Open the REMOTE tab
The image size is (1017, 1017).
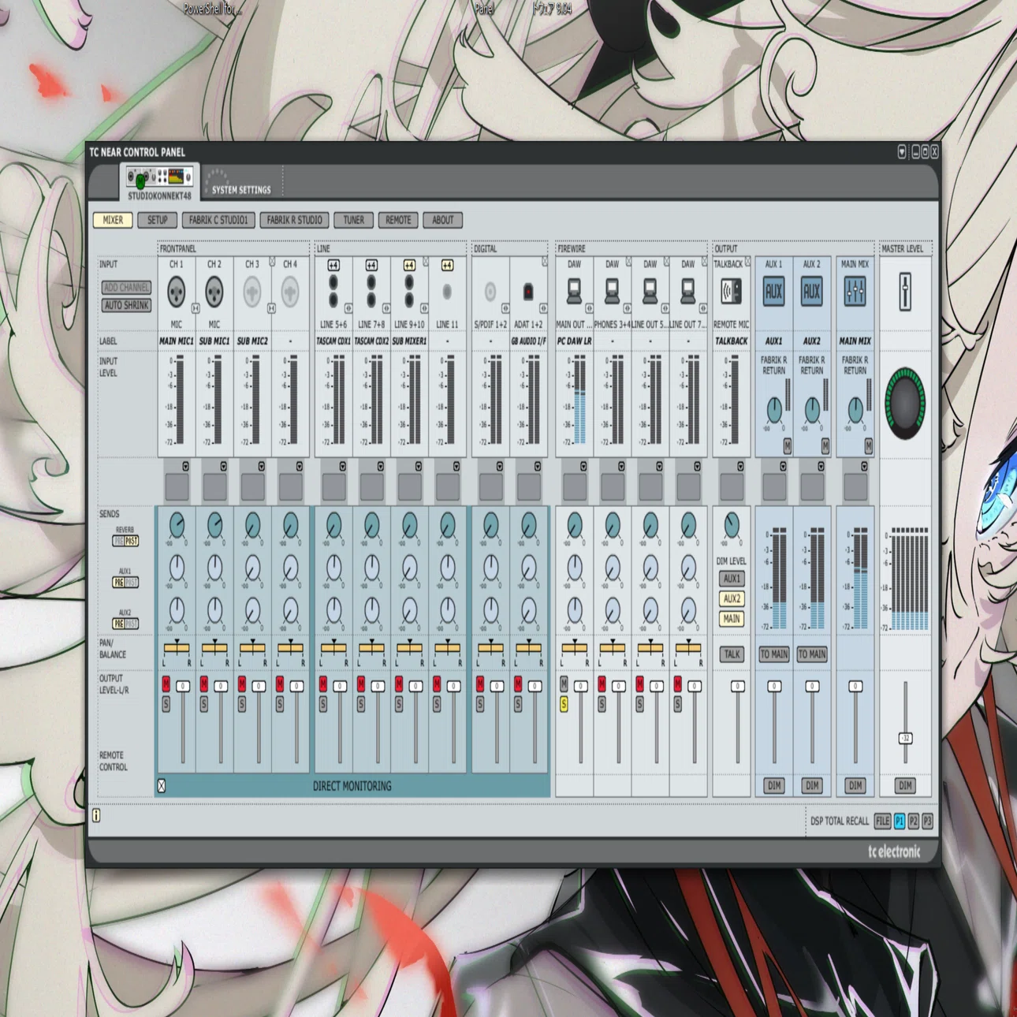[x=398, y=220]
